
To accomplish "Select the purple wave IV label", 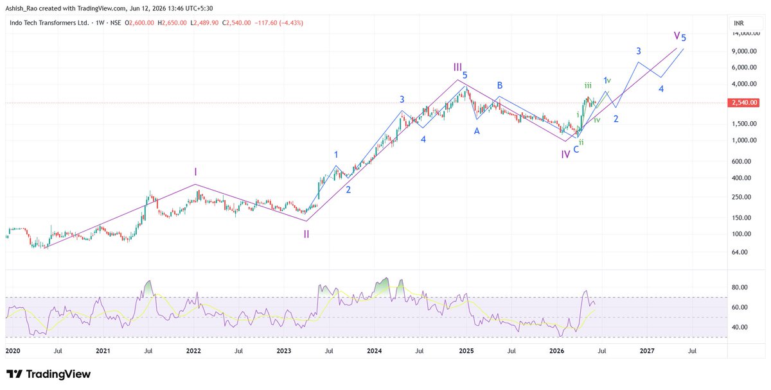I will [565, 155].
